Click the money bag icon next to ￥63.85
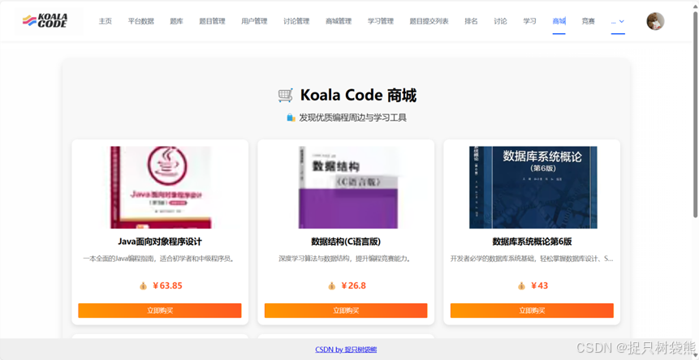 click(143, 285)
